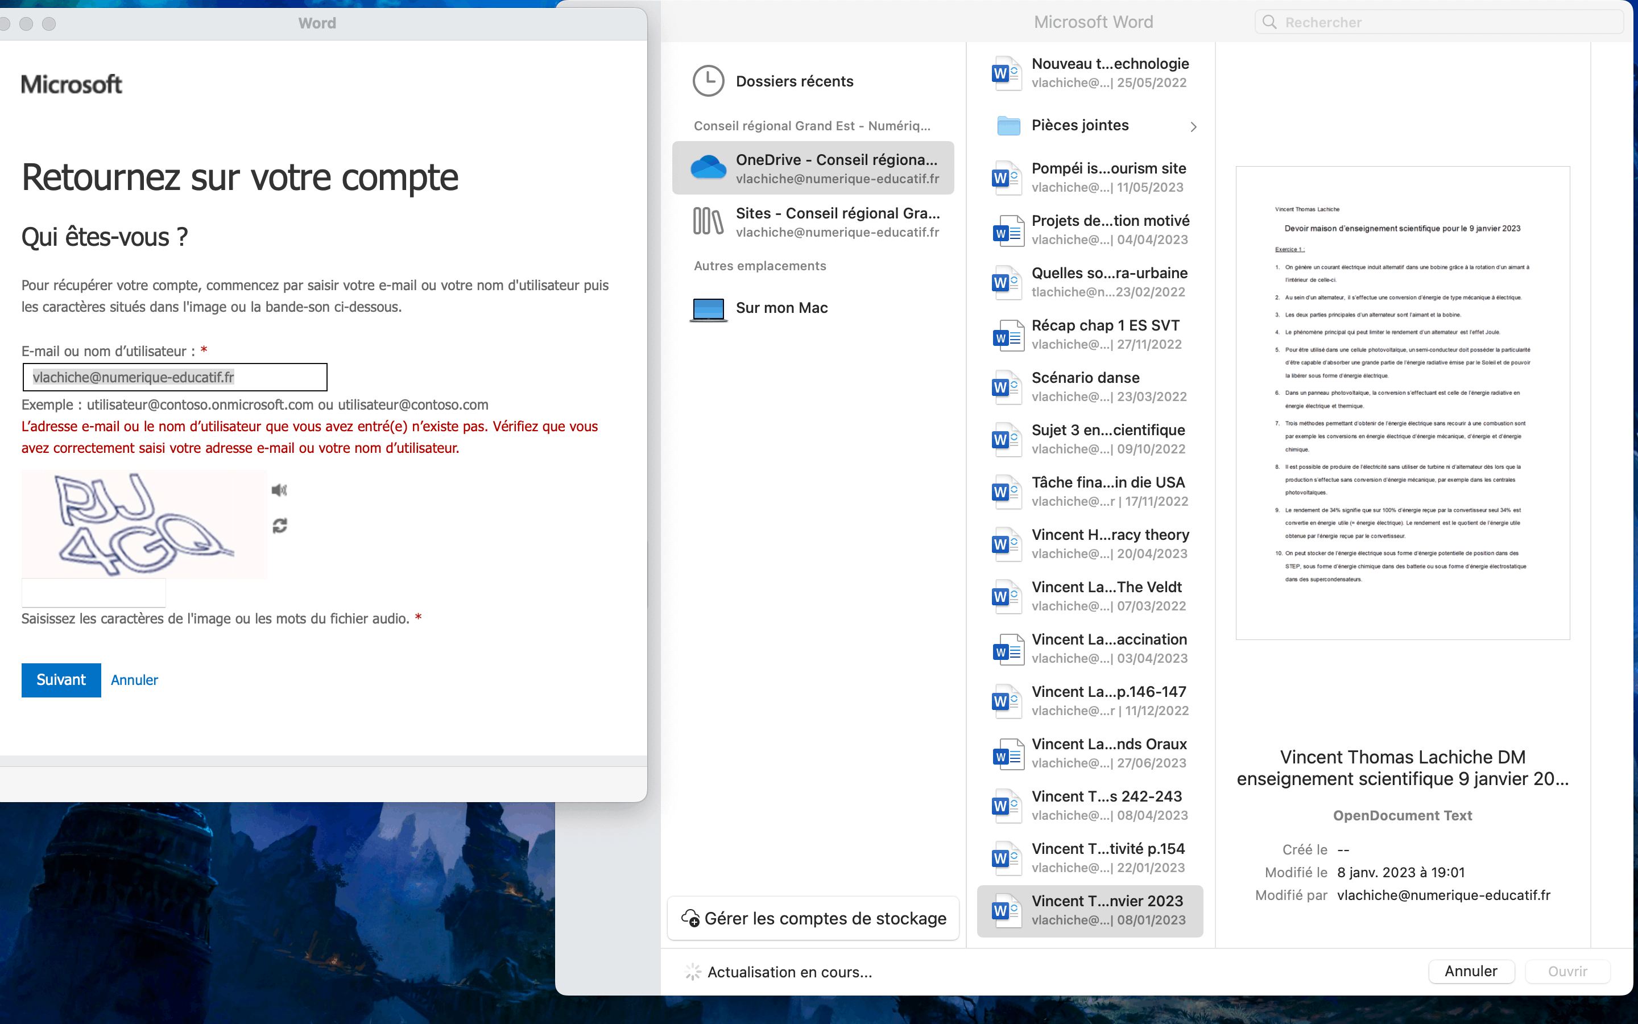Select file name Quelles so...ra-urbaine
Screen dimensions: 1638x1024
[x=1110, y=273]
